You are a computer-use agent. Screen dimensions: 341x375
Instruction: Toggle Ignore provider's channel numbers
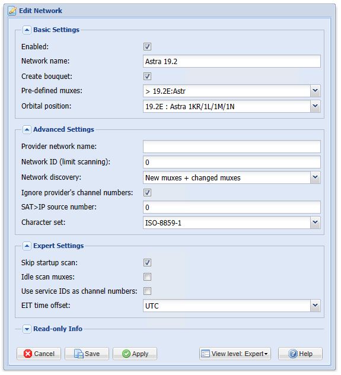[147, 193]
